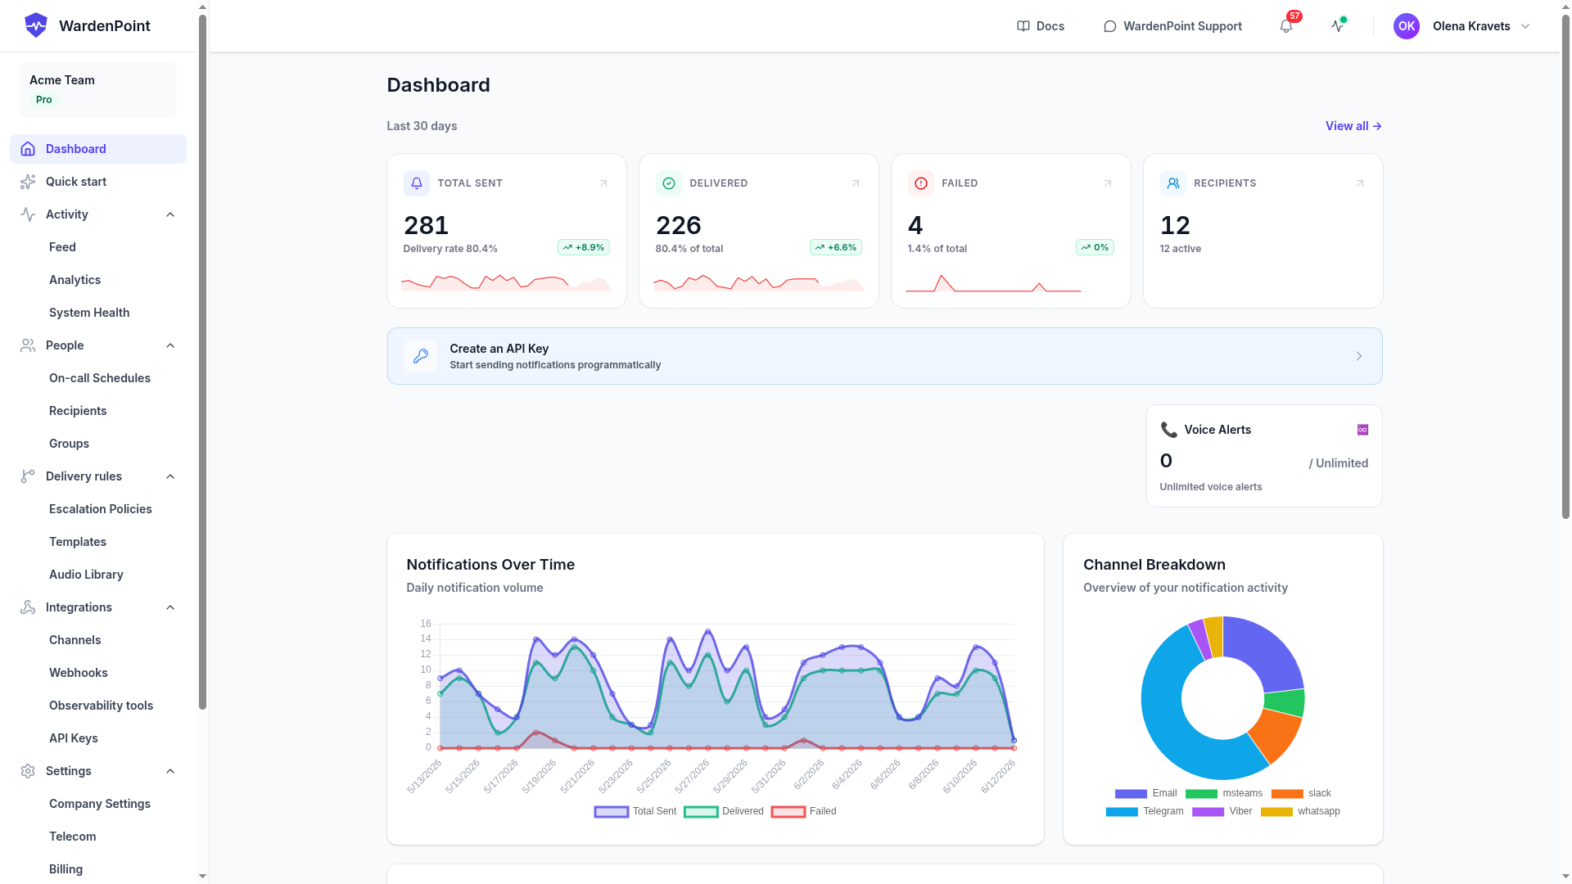Click the Delivered checkmark icon
Viewport: 1572px width, 884px height.
[x=669, y=183]
